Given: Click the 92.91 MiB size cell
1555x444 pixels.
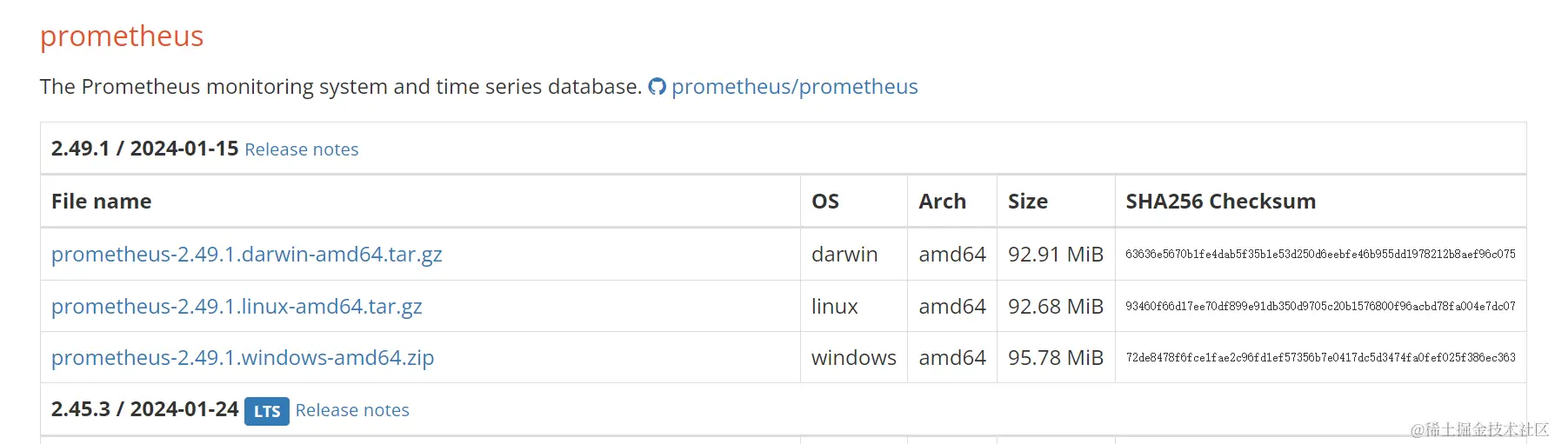Looking at the screenshot, I should tap(1055, 255).
